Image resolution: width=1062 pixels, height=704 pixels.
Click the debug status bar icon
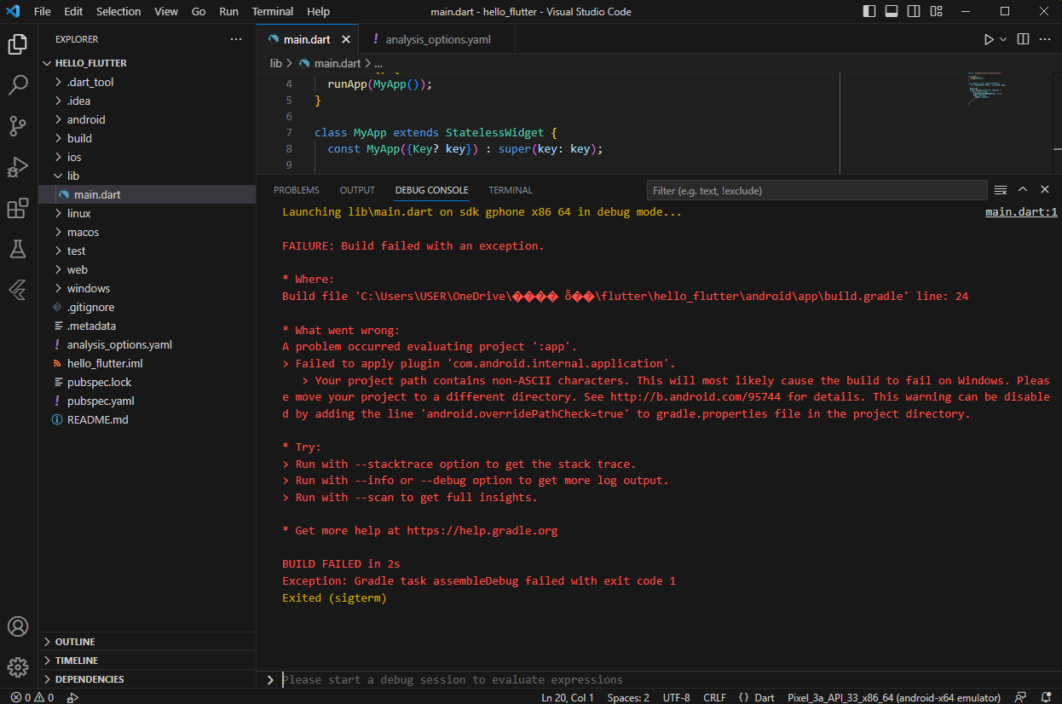[x=72, y=697]
